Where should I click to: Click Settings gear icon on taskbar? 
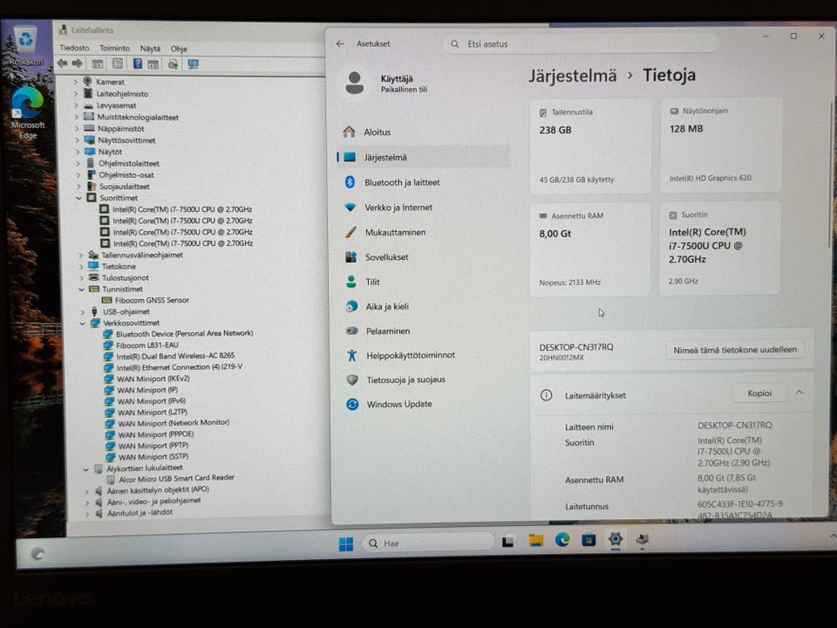[x=616, y=539]
